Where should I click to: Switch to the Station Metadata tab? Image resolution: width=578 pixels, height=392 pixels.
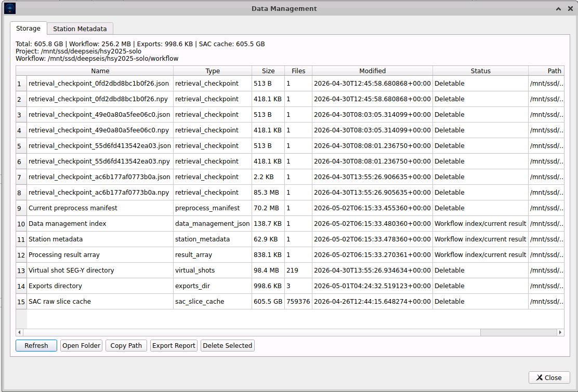point(80,29)
